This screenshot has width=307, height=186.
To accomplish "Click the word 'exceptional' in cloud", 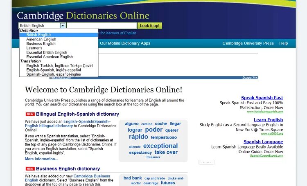I will 160,146.
